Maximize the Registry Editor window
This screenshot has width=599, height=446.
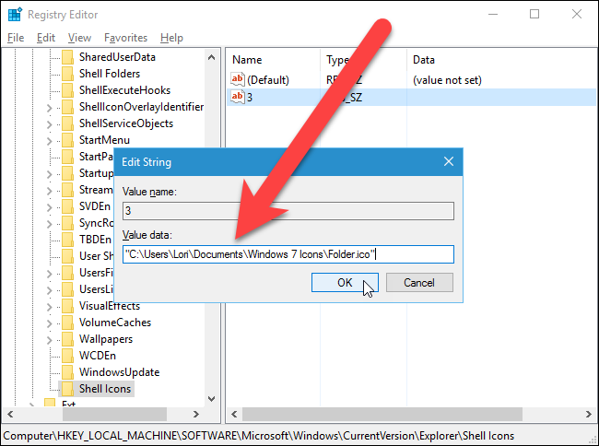(534, 14)
